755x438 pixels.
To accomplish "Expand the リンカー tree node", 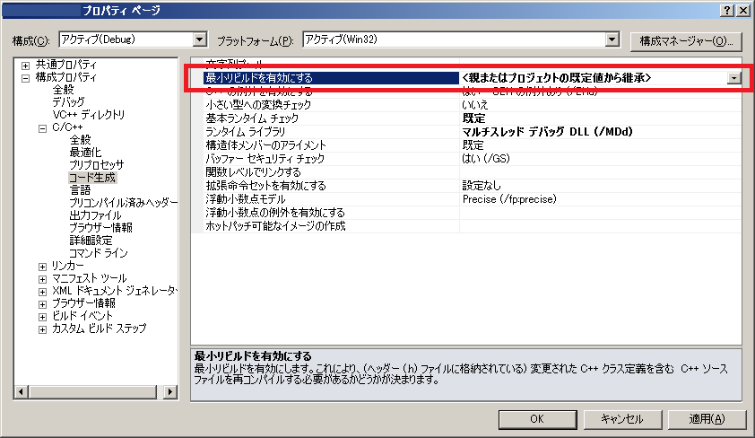I will (x=42, y=267).
